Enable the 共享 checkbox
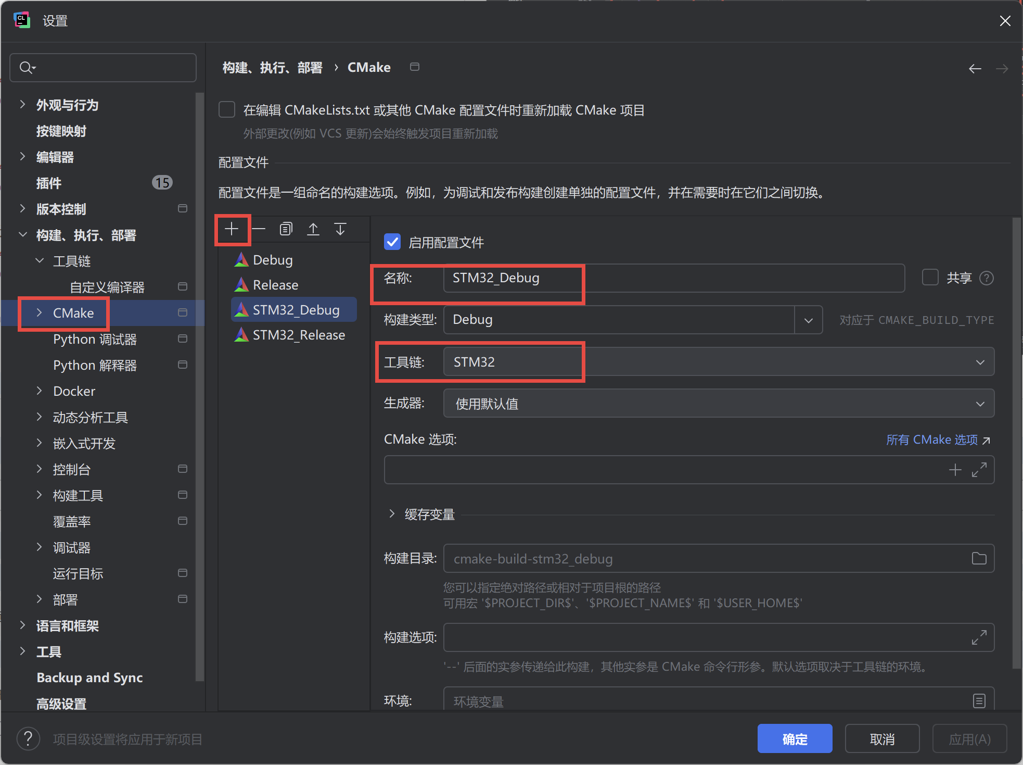Image resolution: width=1023 pixels, height=765 pixels. (x=930, y=277)
